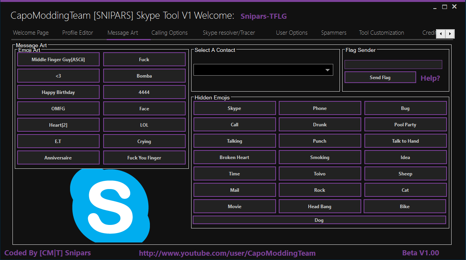Click the large Skype logo image

click(x=110, y=205)
